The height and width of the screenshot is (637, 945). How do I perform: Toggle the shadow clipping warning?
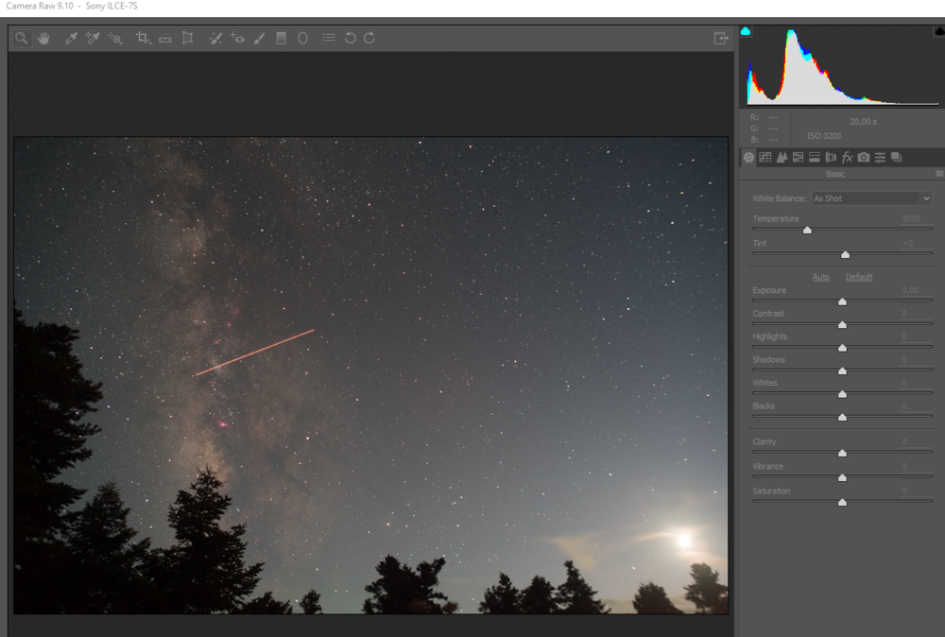coord(746,31)
